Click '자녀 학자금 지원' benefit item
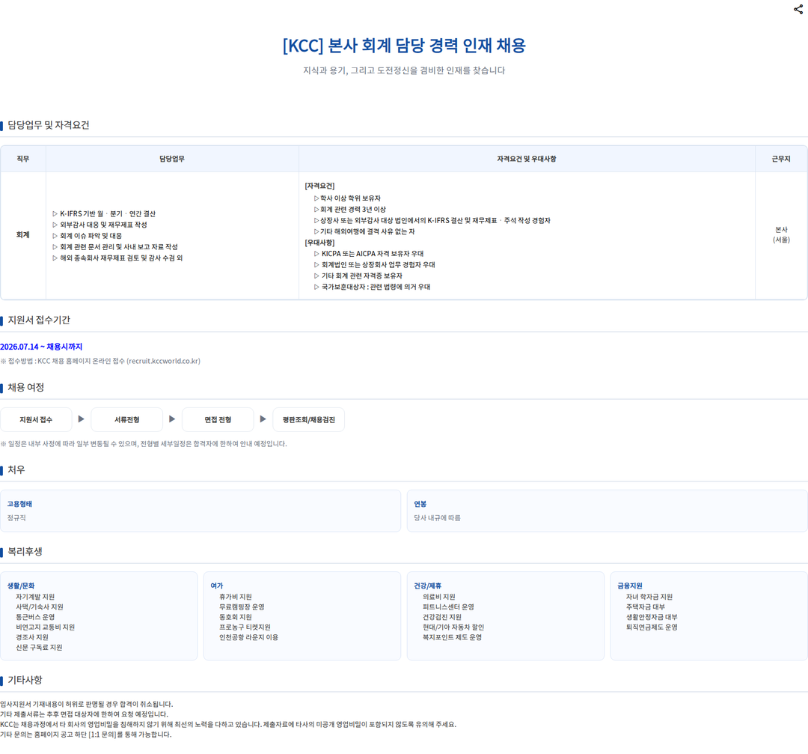This screenshot has height=754, width=808. [649, 598]
